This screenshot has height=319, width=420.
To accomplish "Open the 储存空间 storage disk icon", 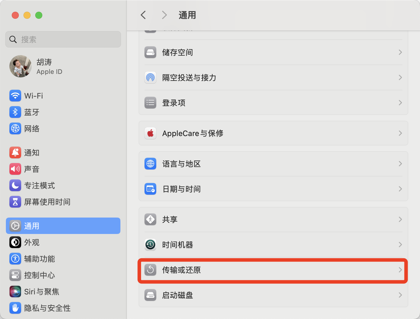I will [150, 52].
